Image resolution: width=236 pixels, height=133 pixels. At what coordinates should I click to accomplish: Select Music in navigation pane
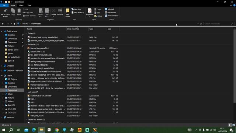[x=10, y=94]
